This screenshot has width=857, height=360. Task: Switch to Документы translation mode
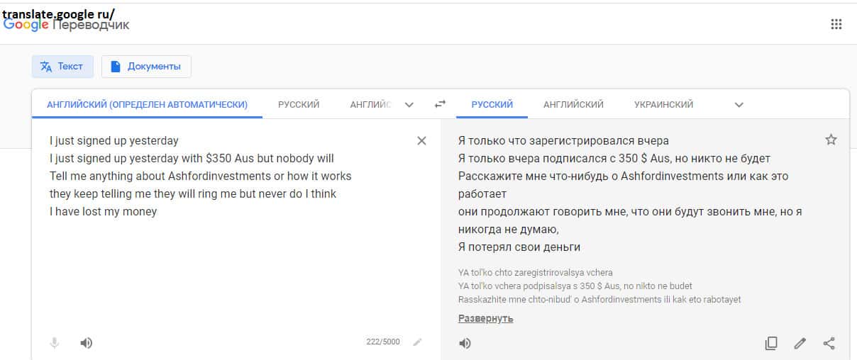[x=146, y=67]
